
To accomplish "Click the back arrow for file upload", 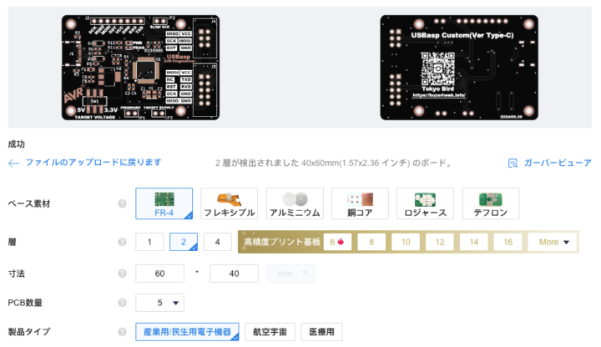I will 13,163.
